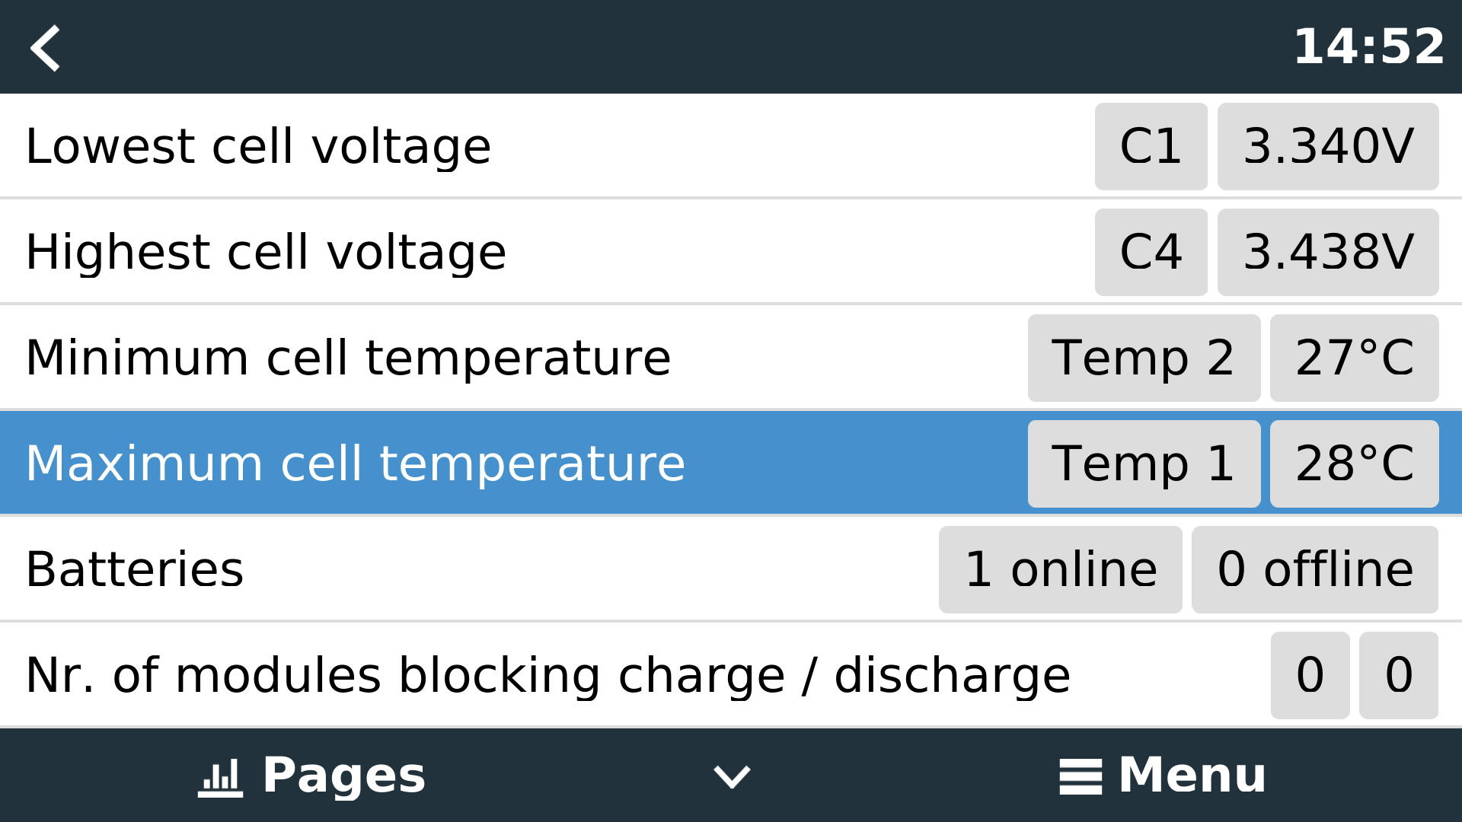This screenshot has height=822, width=1462.
Task: Click the hamburger Menu icon
Action: 1080,777
